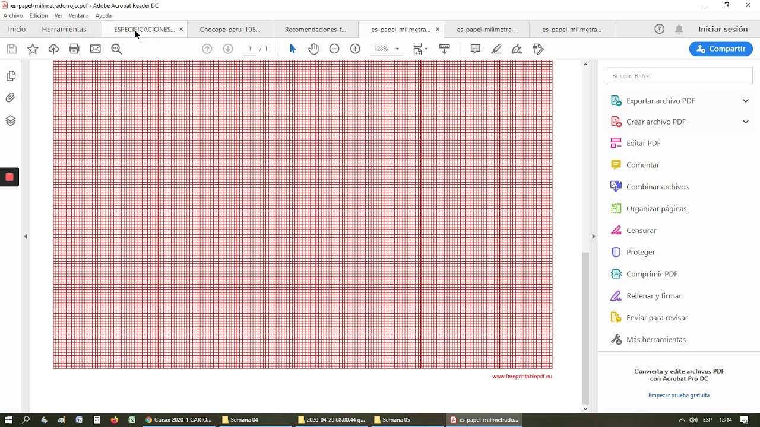Click the Compartir button
Screen dimensions: 760x427
(721, 49)
